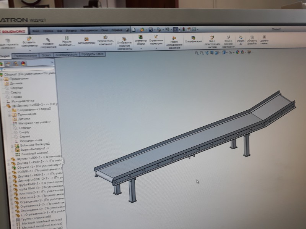This screenshot has width=306, height=229.
Task: Click the New document icon
Action: (133, 30)
